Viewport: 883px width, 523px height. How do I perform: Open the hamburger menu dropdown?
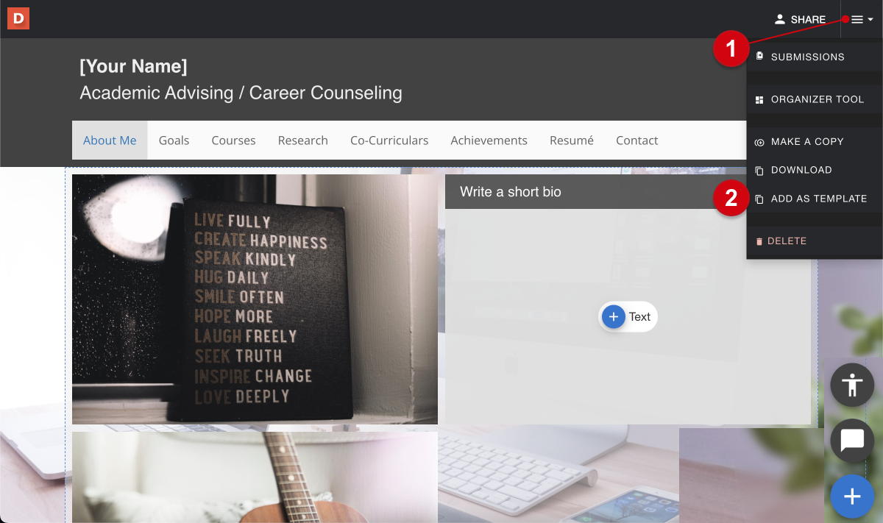862,20
